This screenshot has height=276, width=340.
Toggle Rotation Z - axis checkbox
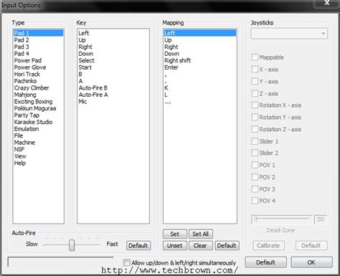255,129
